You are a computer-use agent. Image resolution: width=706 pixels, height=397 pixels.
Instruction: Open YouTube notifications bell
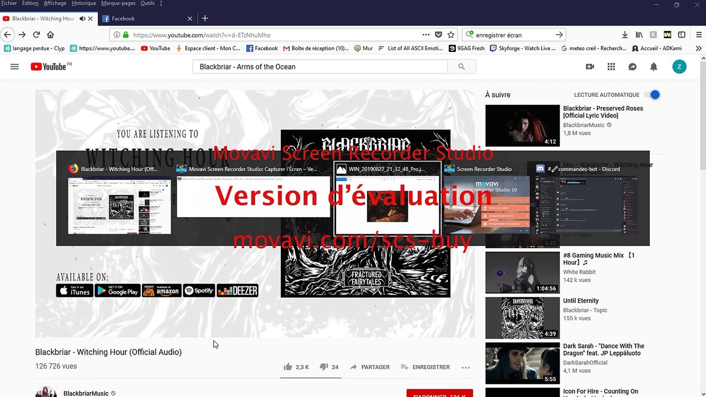click(x=654, y=67)
